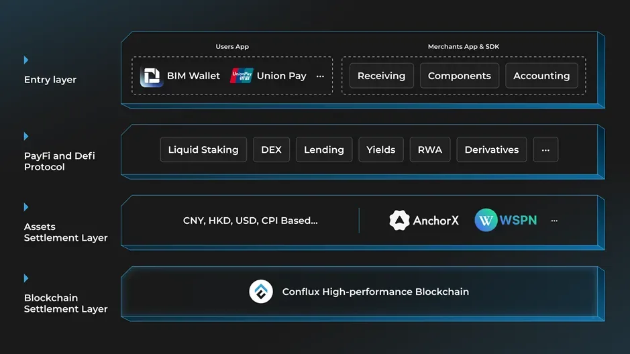
Task: Click the arrow marker above PayFi and Defi Protocol
Action: click(26, 136)
